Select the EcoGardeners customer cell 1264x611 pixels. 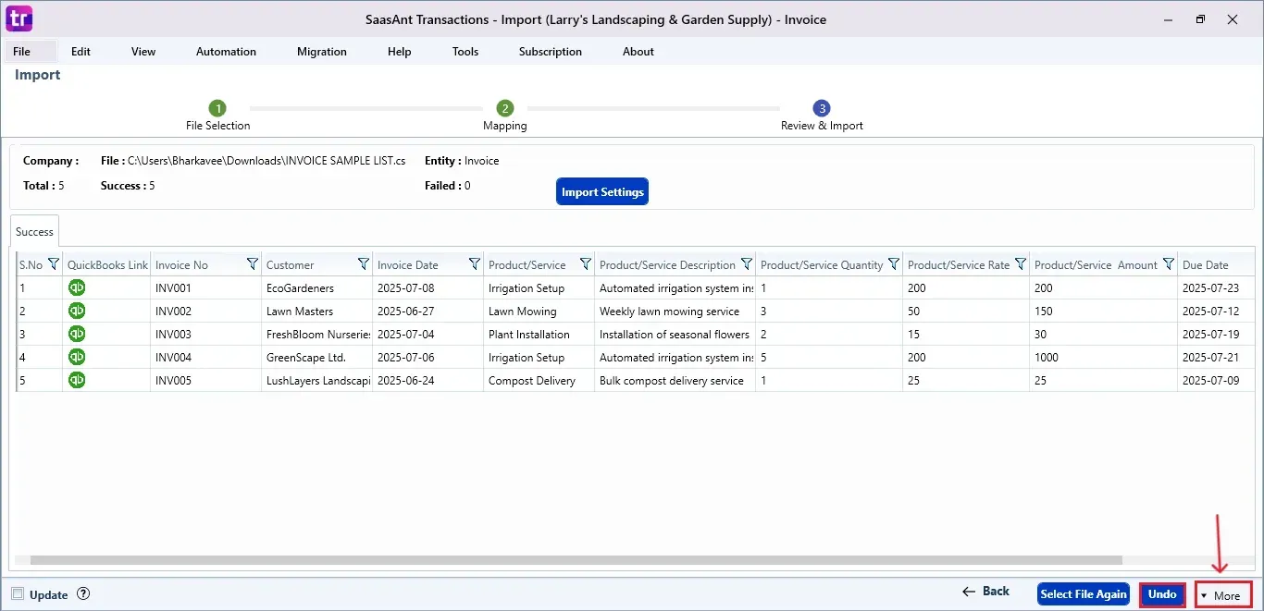click(x=316, y=287)
